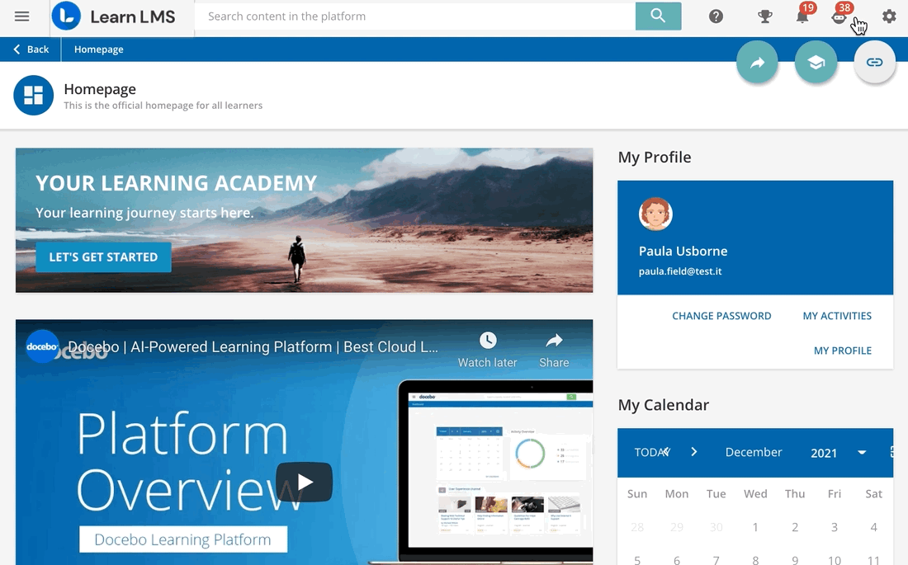The image size is (908, 565).
Task: Click the search content input field
Action: pos(413,16)
